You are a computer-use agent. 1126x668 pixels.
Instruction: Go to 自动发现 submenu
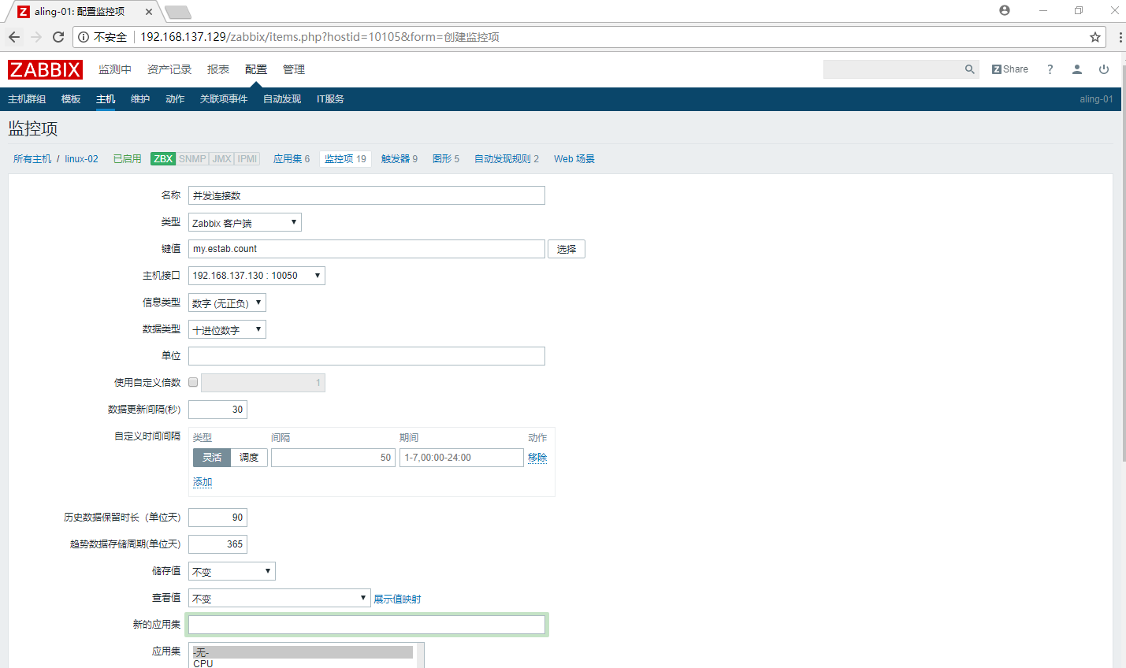click(282, 99)
